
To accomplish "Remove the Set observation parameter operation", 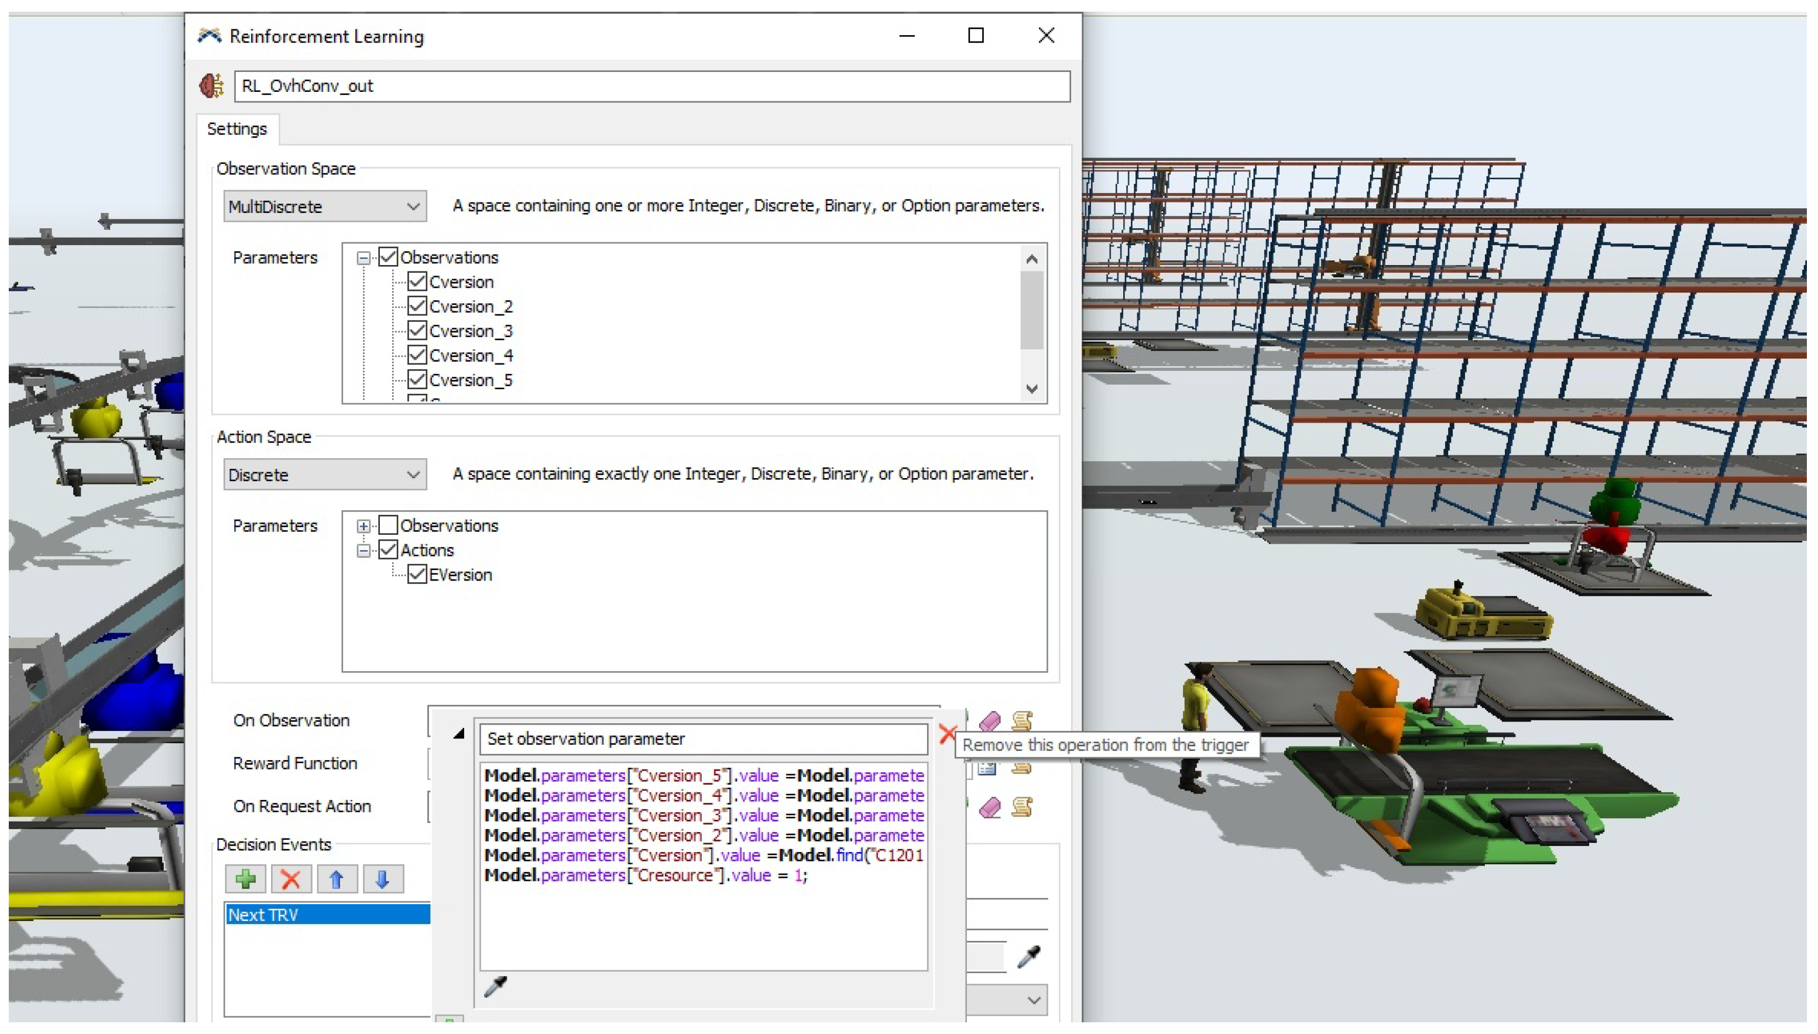I will coord(946,734).
